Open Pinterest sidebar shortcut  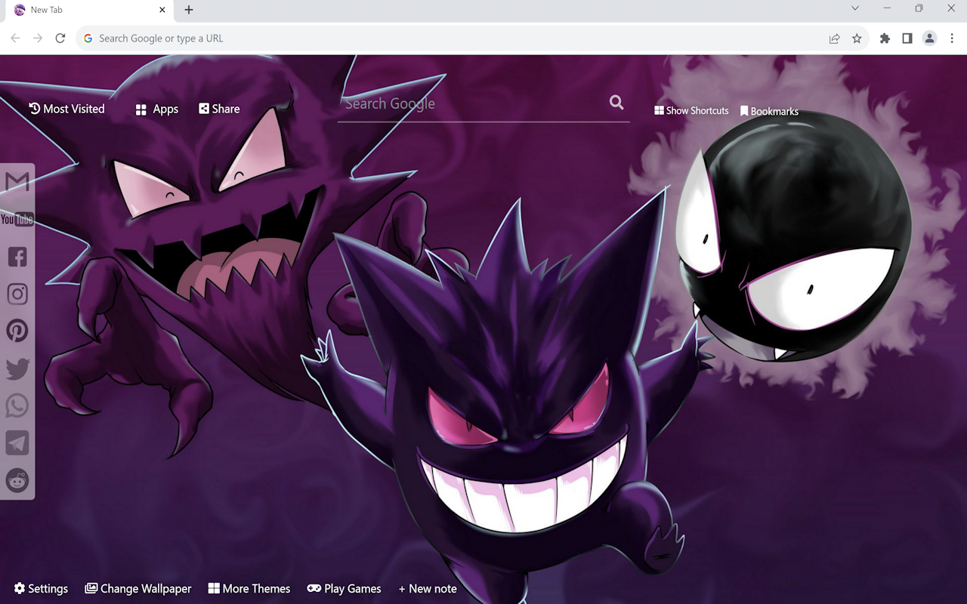pos(17,331)
